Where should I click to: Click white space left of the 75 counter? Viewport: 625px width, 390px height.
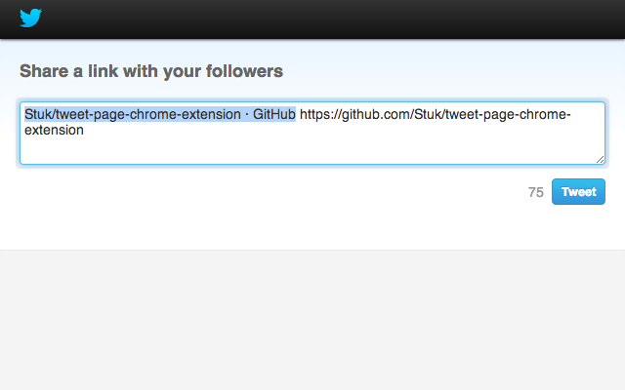coord(271,192)
